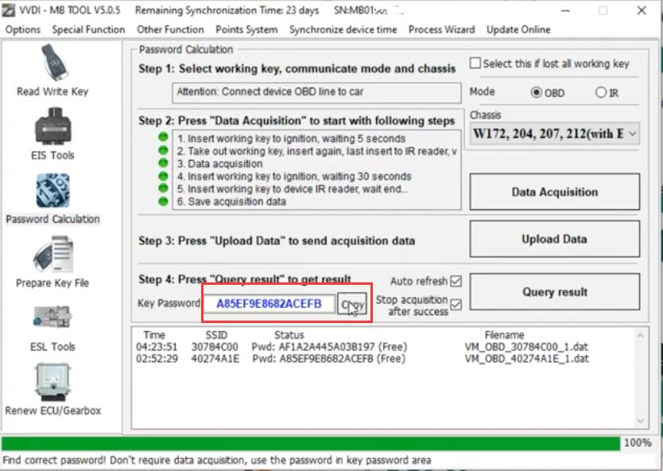Open the Other Function menu
This screenshot has width=663, height=471.
tap(170, 29)
